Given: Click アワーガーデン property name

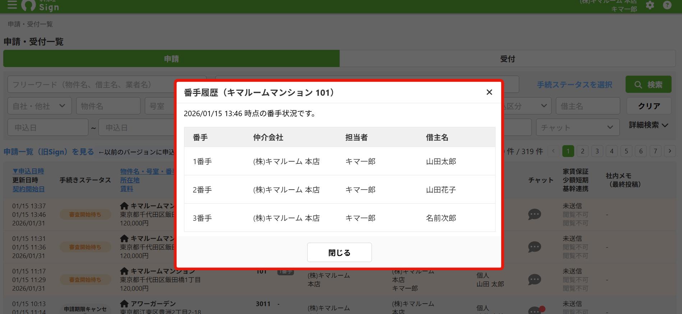Looking at the screenshot, I should click(153, 304).
